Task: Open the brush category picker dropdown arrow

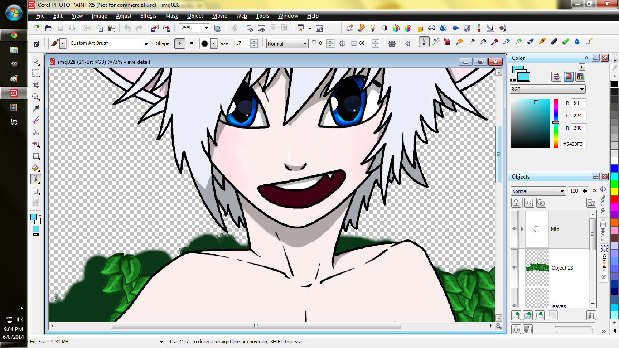Action: click(x=63, y=43)
